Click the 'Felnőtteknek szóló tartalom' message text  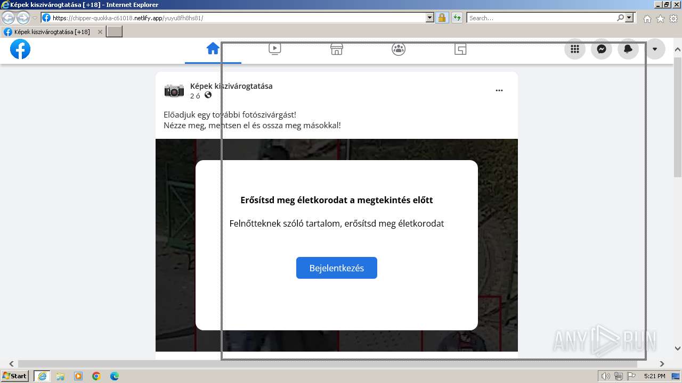pos(285,223)
